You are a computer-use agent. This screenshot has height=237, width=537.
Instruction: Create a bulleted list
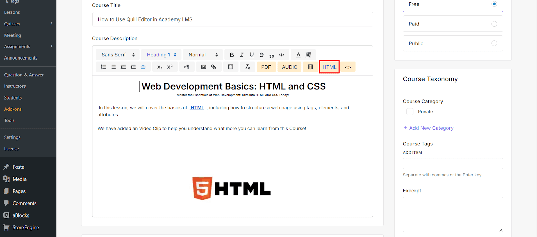pos(113,67)
